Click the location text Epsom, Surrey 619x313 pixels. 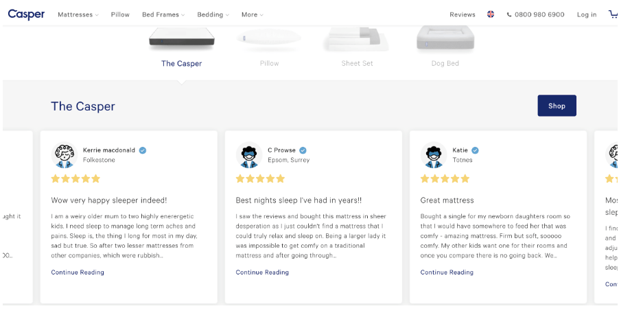[289, 160]
